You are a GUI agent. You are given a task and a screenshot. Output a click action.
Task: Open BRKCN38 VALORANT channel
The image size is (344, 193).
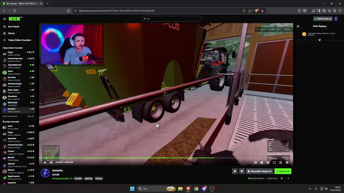[18, 104]
